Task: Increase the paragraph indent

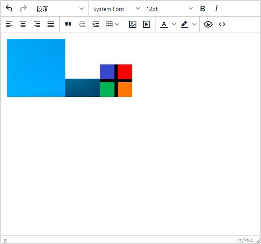Action: 96,24
